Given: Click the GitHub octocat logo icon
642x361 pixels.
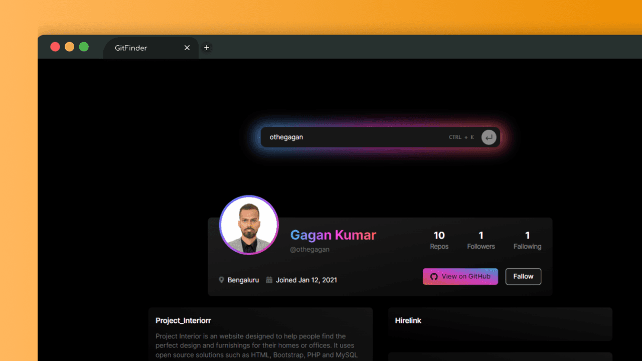Looking at the screenshot, I should tap(434, 276).
